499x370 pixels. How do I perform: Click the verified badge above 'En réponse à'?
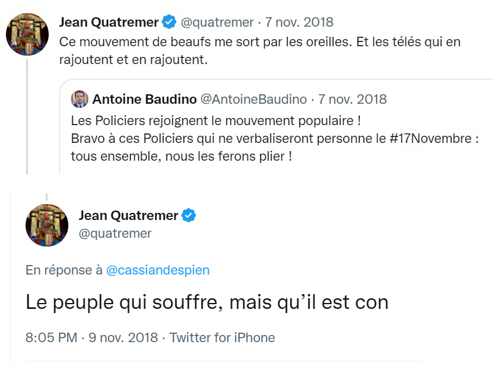click(x=189, y=216)
